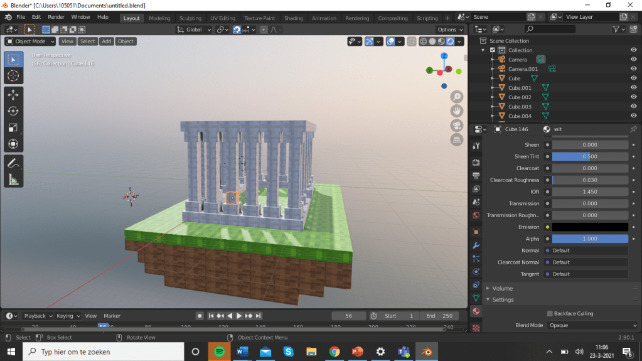Image resolution: width=642 pixels, height=361 pixels.
Task: Select the Move tool in the toolbar
Action: 13,95
